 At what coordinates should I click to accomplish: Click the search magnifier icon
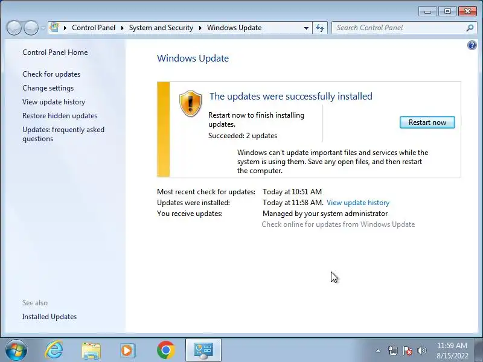point(470,28)
